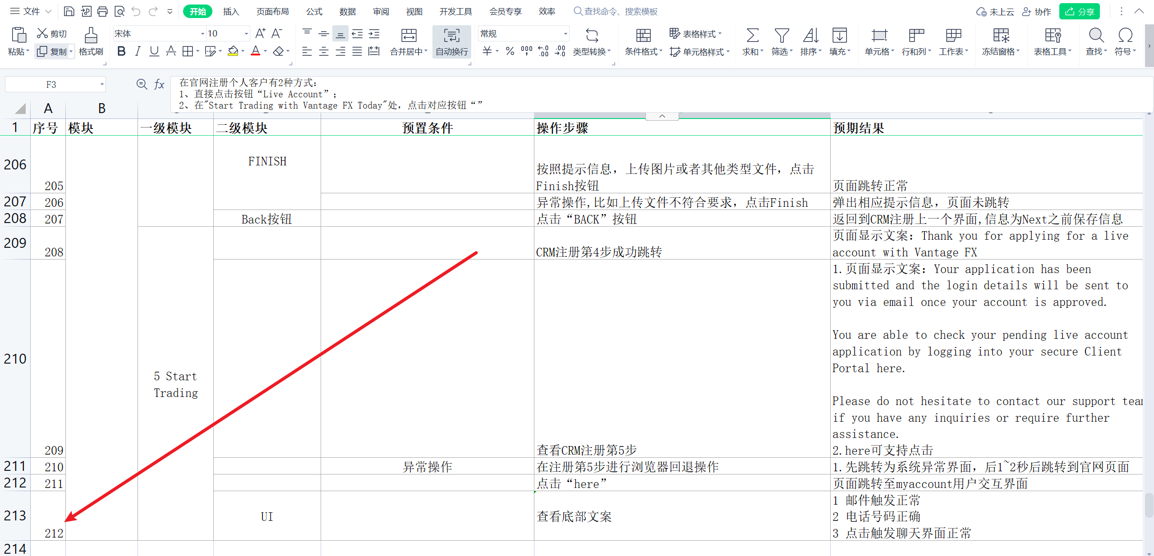Click the search commands field 查找命令
The image size is (1154, 556).
[616, 11]
